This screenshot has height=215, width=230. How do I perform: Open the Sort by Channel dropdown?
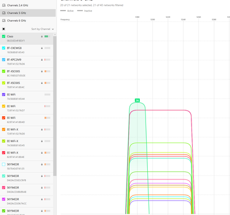(43, 29)
